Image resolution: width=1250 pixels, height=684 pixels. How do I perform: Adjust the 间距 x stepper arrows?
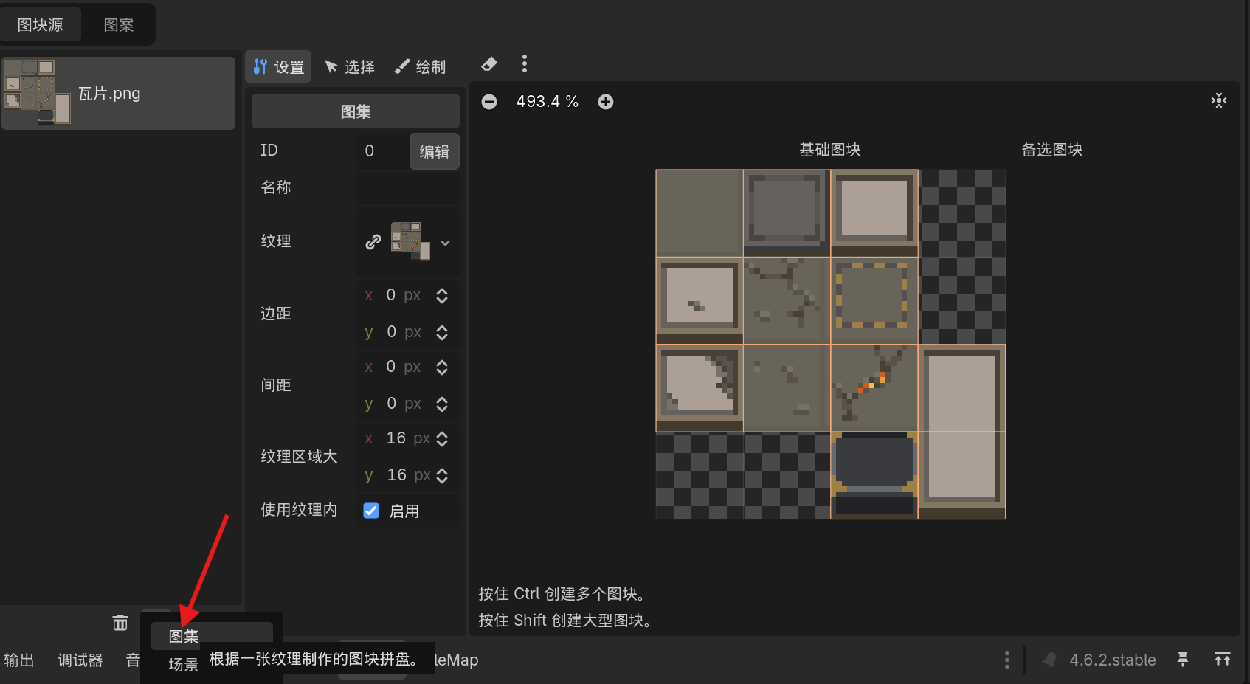point(442,367)
